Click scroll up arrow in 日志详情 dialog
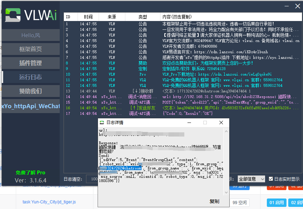 [x=226, y=131]
